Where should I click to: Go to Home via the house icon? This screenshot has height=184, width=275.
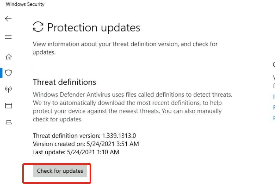(x=9, y=57)
